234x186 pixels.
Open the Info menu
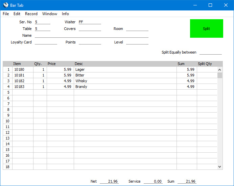click(x=65, y=14)
